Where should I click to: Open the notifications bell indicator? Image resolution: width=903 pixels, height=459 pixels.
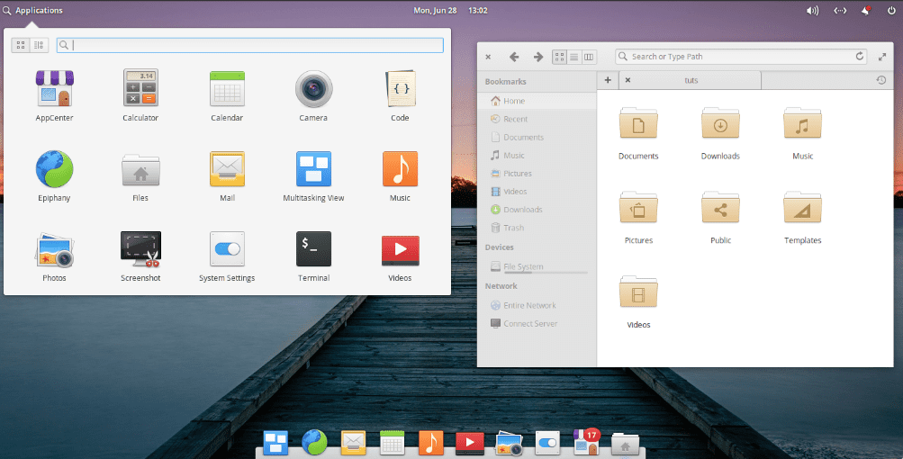point(865,11)
